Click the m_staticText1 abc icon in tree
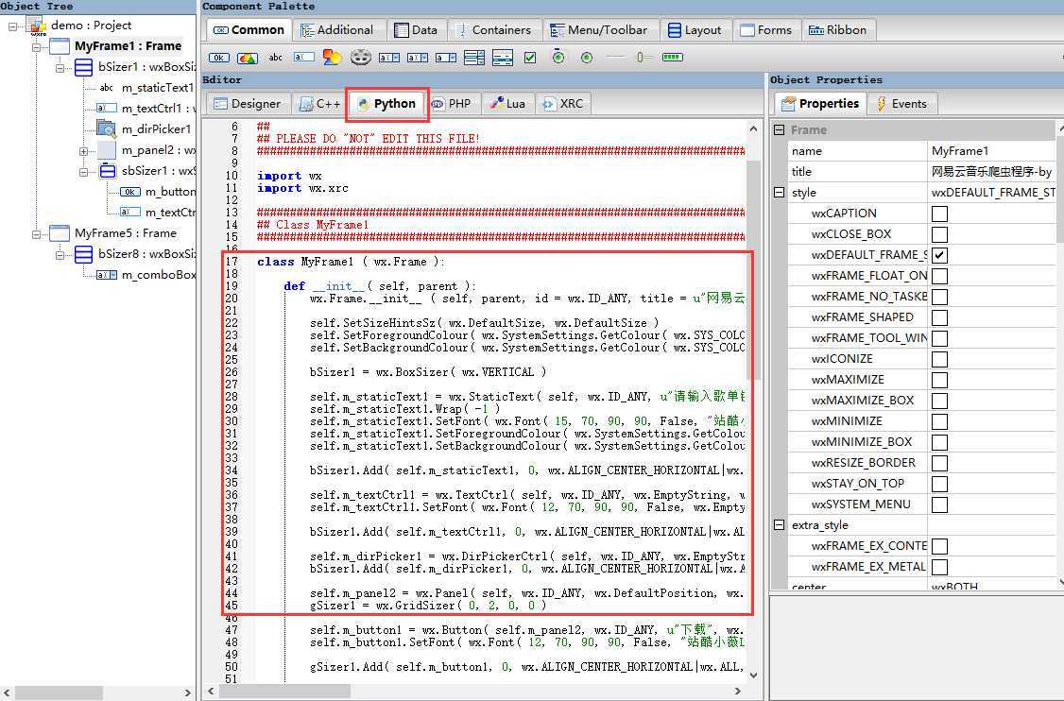The image size is (1064, 701). click(107, 88)
